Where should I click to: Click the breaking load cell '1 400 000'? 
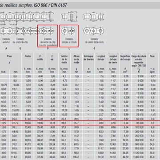coord(138,157)
